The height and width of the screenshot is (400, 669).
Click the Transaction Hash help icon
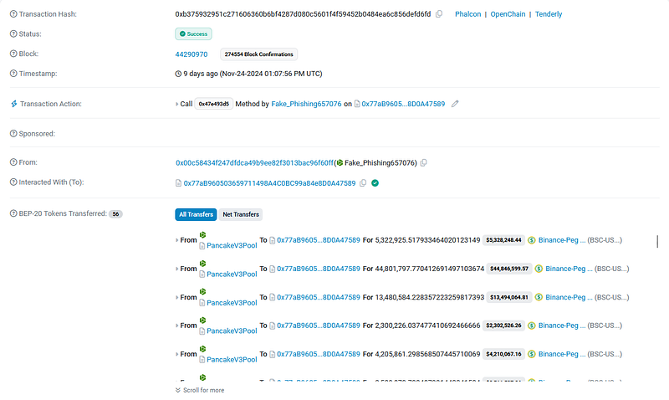13,14
